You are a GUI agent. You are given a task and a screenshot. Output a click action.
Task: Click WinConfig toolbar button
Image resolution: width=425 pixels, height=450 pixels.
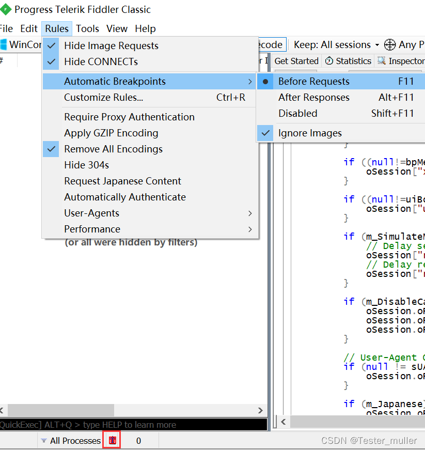(21, 45)
